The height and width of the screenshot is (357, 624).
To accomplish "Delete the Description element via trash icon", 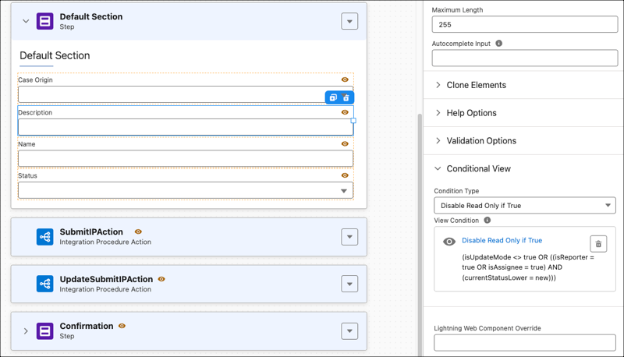I will point(346,97).
